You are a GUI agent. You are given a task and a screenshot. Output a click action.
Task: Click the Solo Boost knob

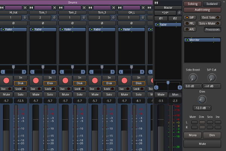click(x=193, y=78)
